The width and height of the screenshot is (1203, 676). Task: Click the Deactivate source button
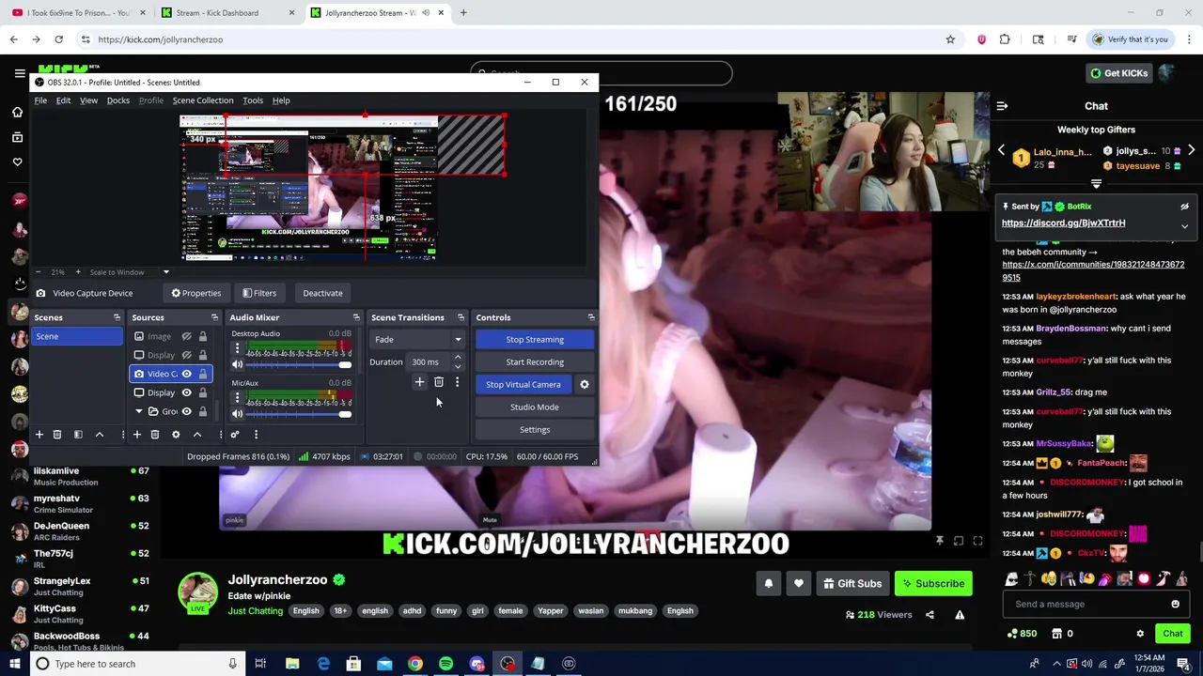coord(322,293)
